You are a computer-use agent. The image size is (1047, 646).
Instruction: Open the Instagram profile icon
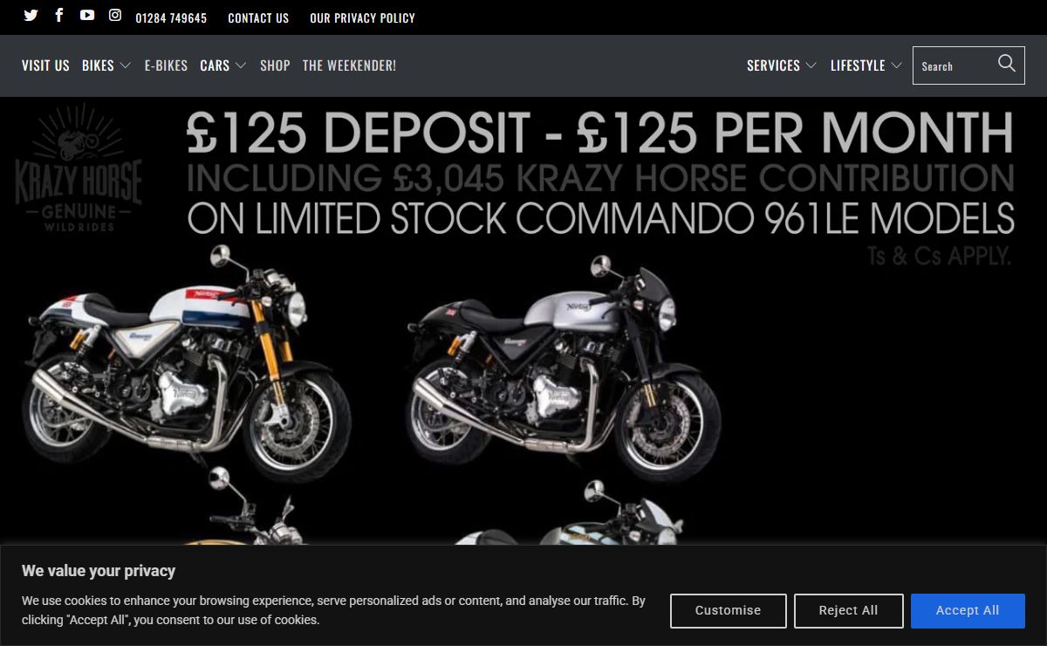pos(115,15)
